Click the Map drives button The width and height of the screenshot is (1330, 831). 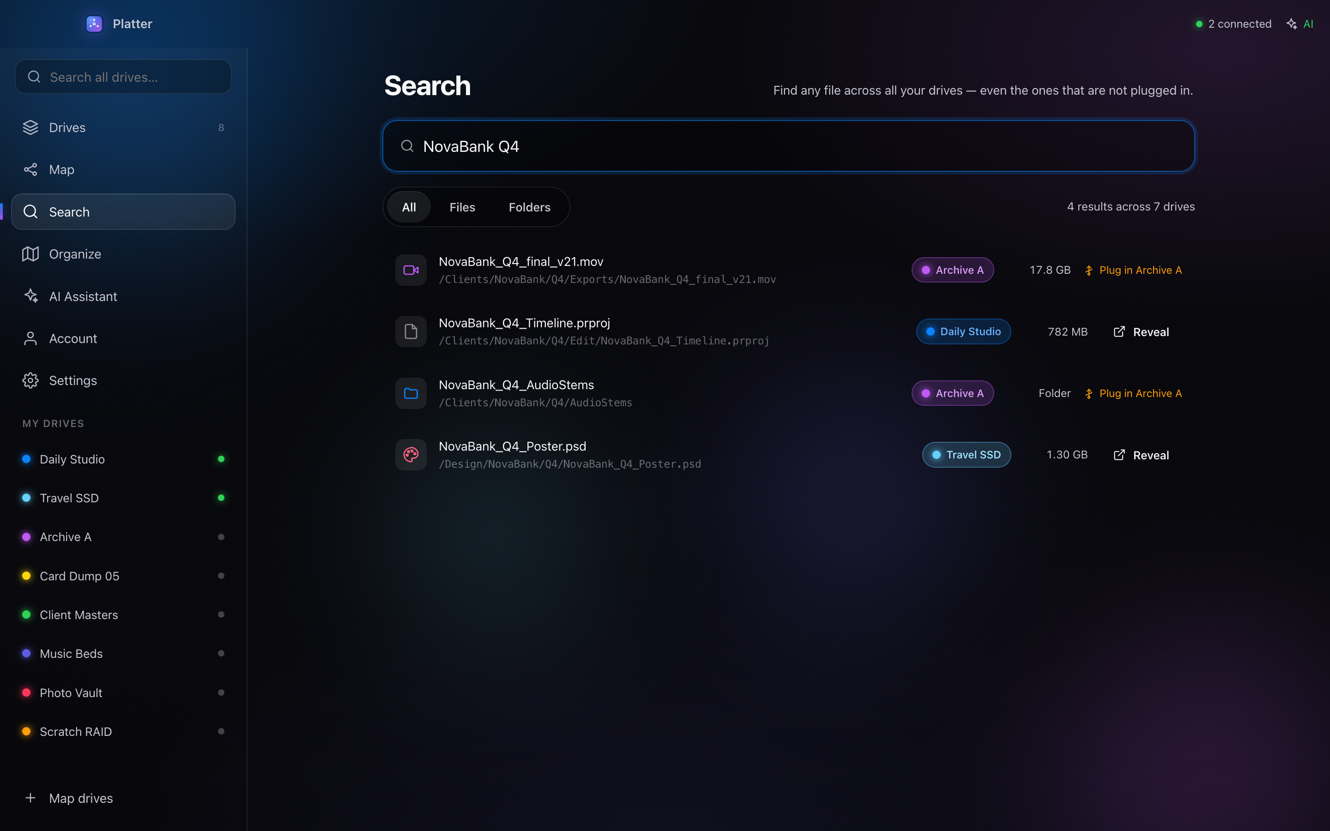(x=123, y=798)
